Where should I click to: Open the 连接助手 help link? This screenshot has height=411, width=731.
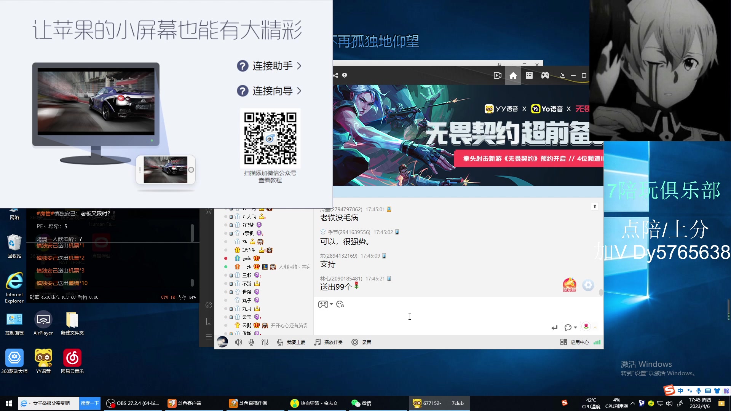[269, 66]
